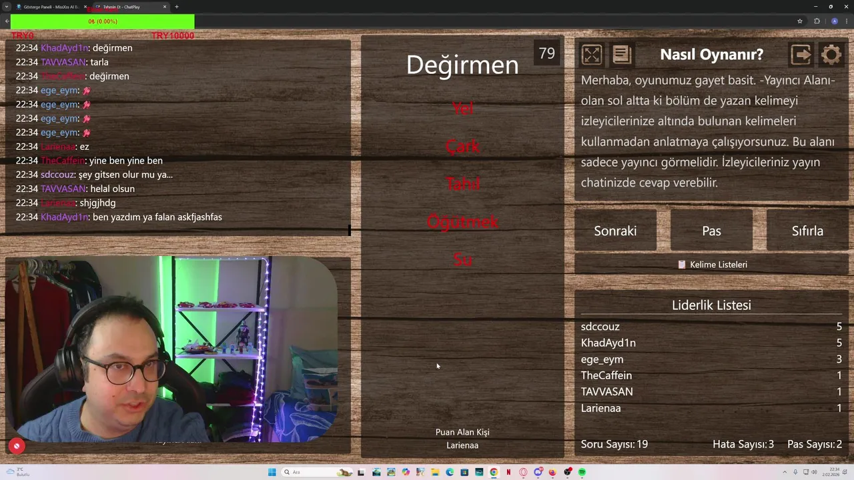Open Spotify from the taskbar
Viewport: 854px width, 480px height.
coord(582,472)
